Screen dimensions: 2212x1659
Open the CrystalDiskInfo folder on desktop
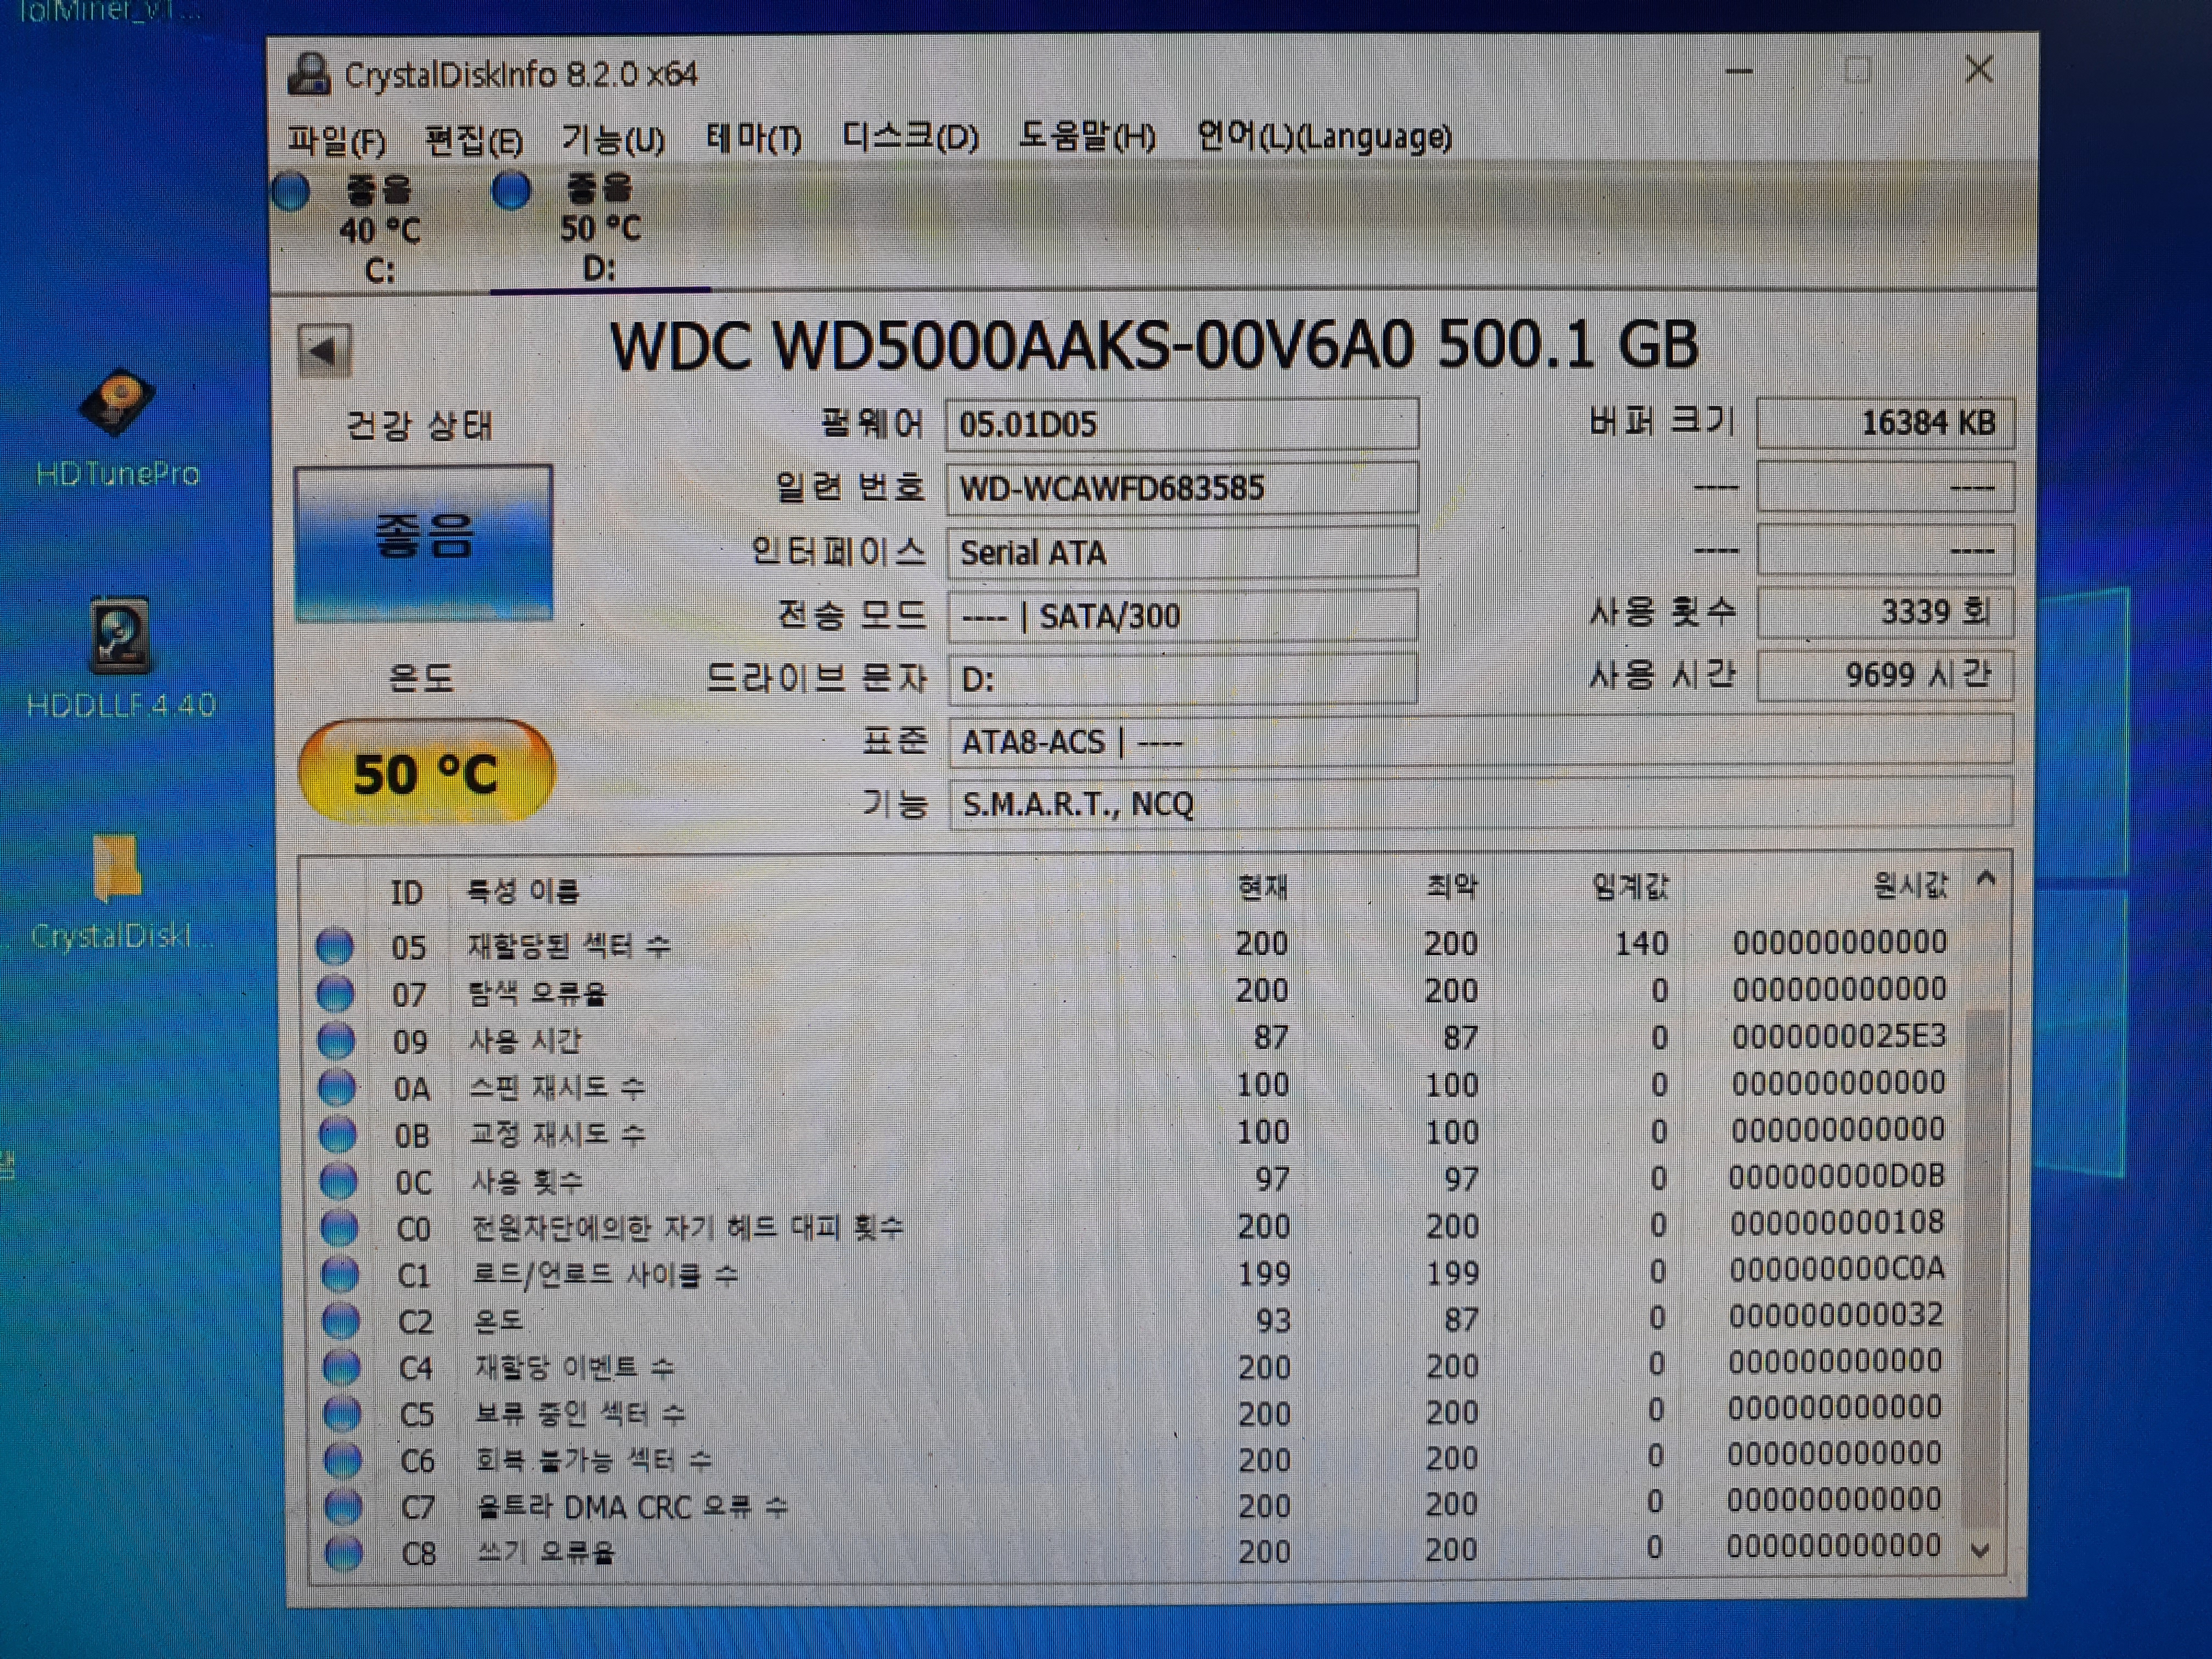117,867
